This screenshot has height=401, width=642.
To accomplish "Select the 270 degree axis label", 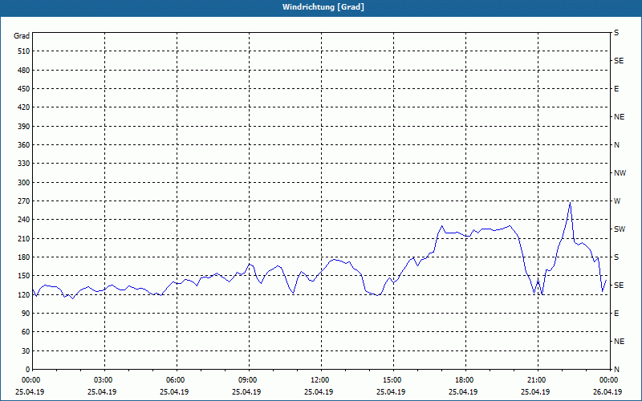I will tap(24, 201).
